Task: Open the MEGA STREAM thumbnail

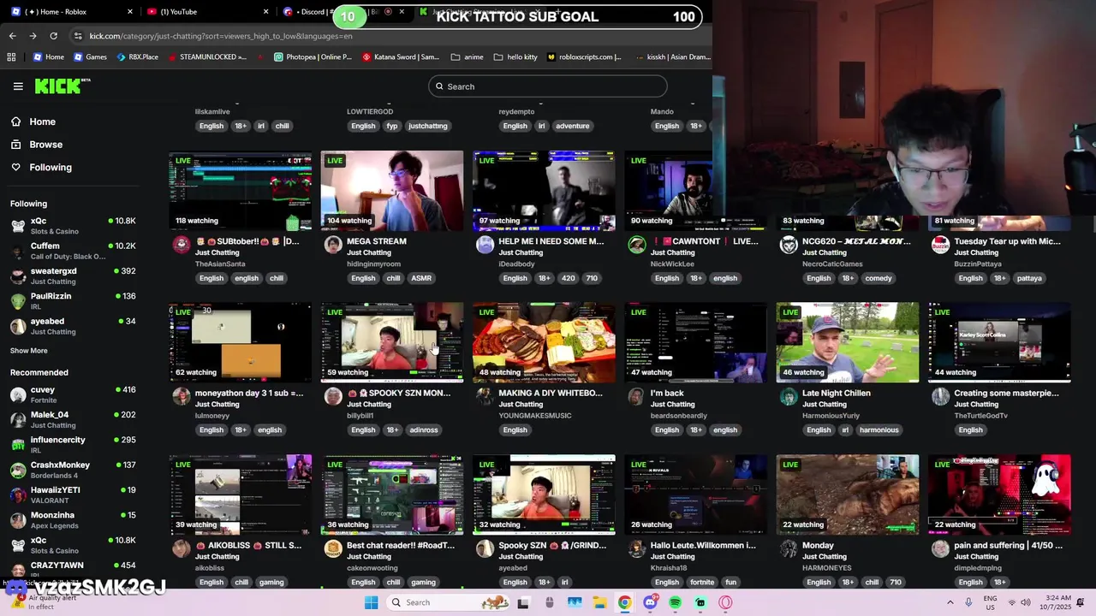Action: pos(392,191)
